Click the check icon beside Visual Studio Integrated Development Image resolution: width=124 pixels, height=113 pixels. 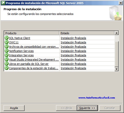point(7,59)
